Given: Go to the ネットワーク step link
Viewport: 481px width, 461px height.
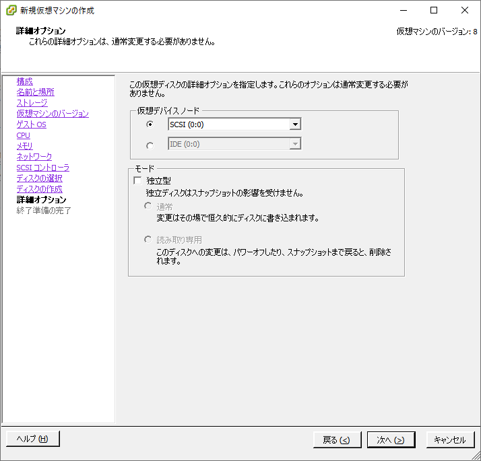Looking at the screenshot, I should point(34,157).
